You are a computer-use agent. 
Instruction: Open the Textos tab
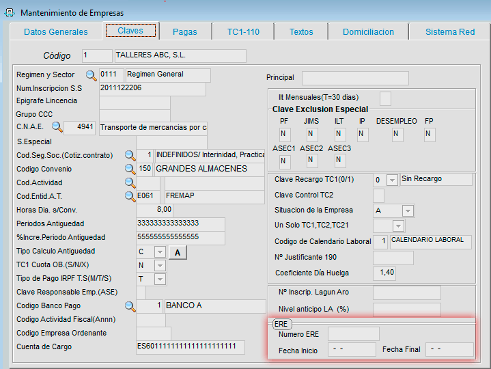click(301, 32)
